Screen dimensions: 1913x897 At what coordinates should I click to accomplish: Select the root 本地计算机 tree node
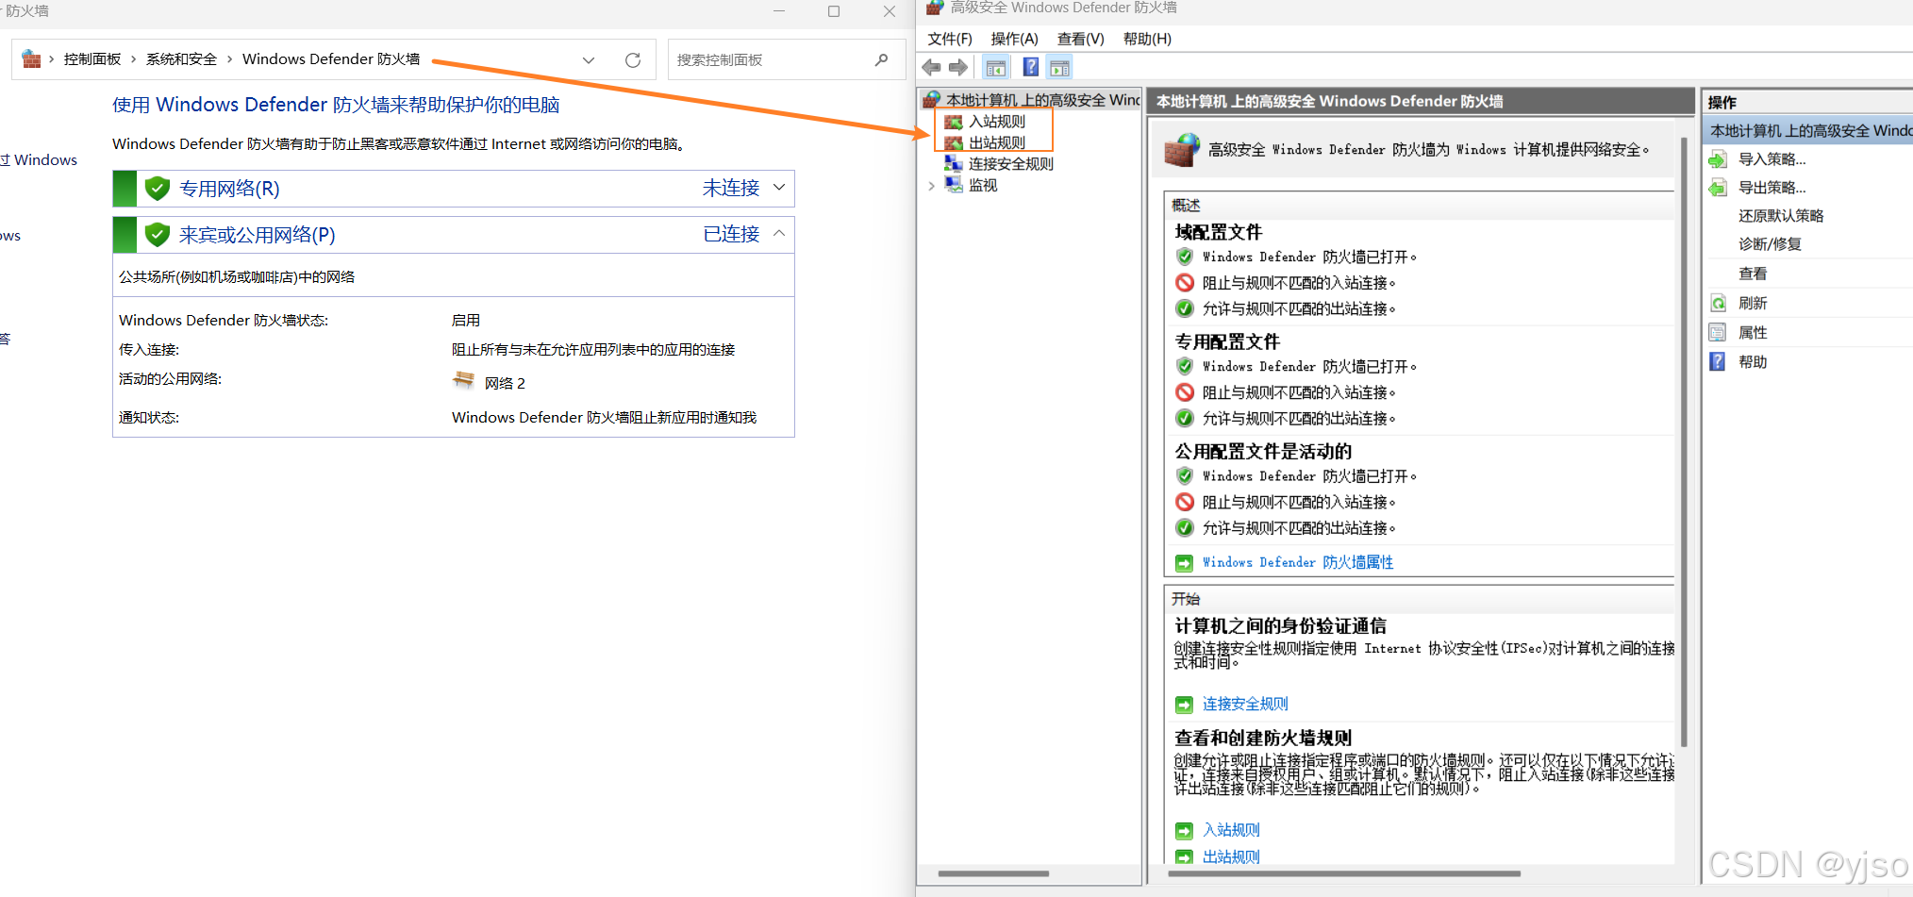(1042, 100)
